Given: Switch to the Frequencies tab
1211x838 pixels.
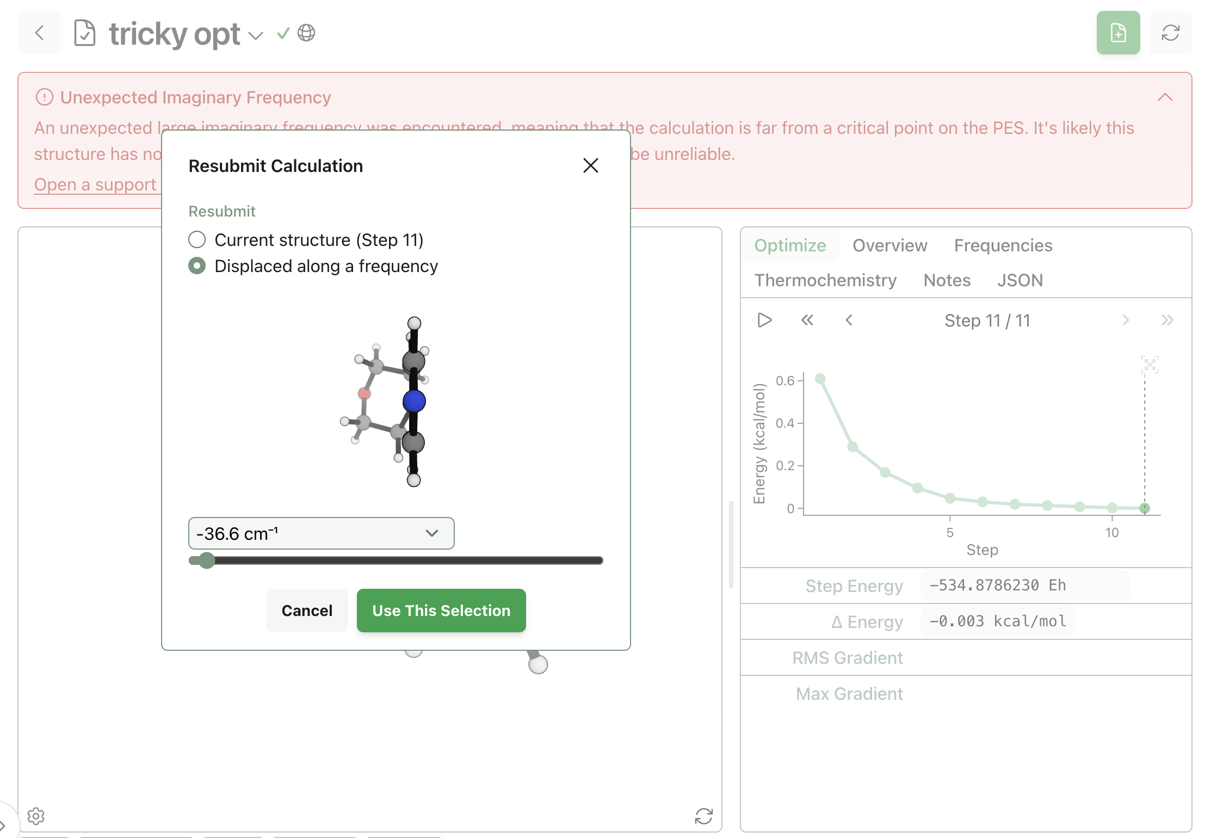Looking at the screenshot, I should pos(1003,245).
